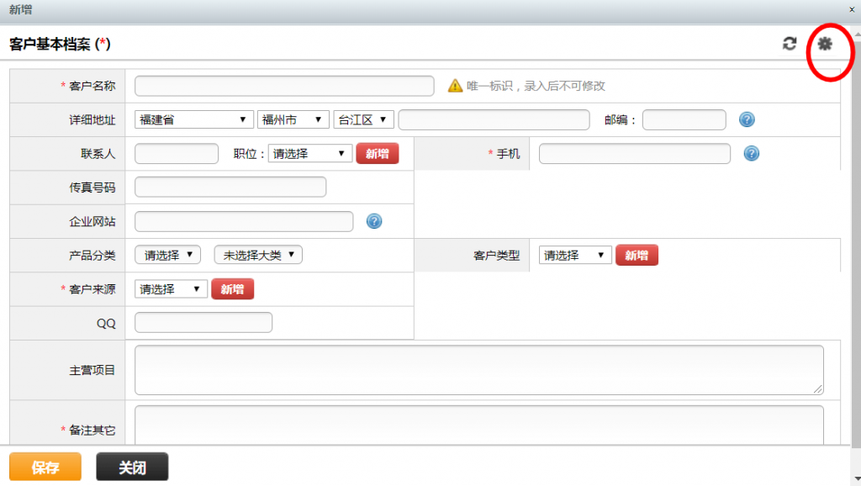Viewport: 861px width, 486px height.
Task: Click the QQ input field
Action: pos(203,323)
